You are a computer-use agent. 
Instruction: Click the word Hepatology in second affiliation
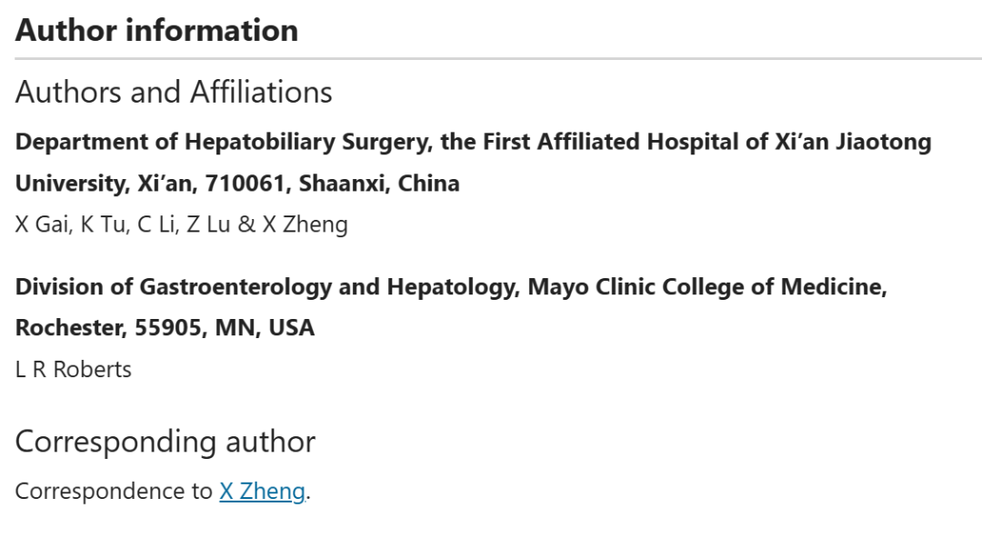[453, 287]
